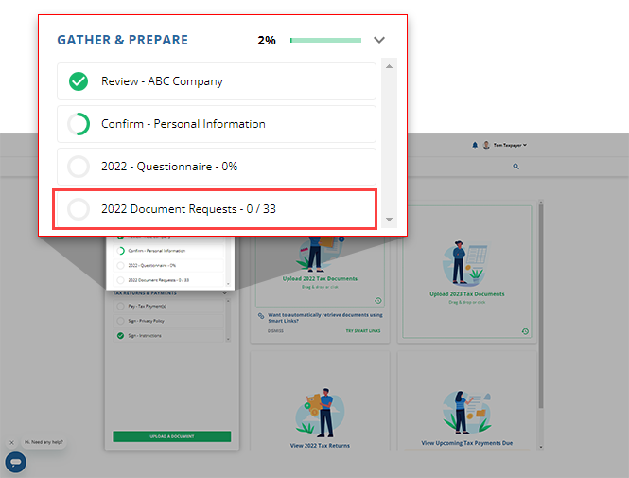
Task: Click the Tax Returns & Payments heading
Action: point(145,293)
